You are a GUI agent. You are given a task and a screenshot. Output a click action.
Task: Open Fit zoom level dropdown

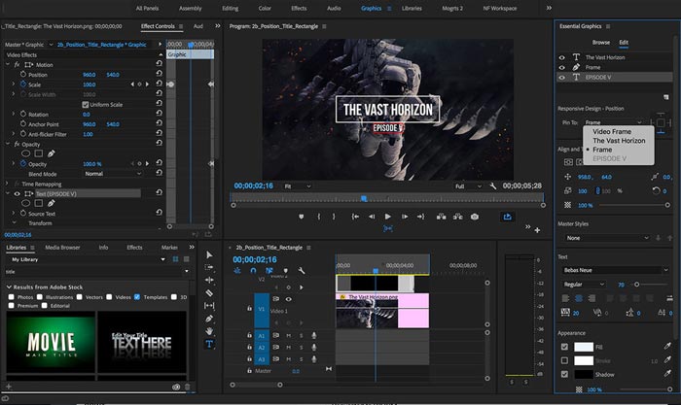pos(298,186)
